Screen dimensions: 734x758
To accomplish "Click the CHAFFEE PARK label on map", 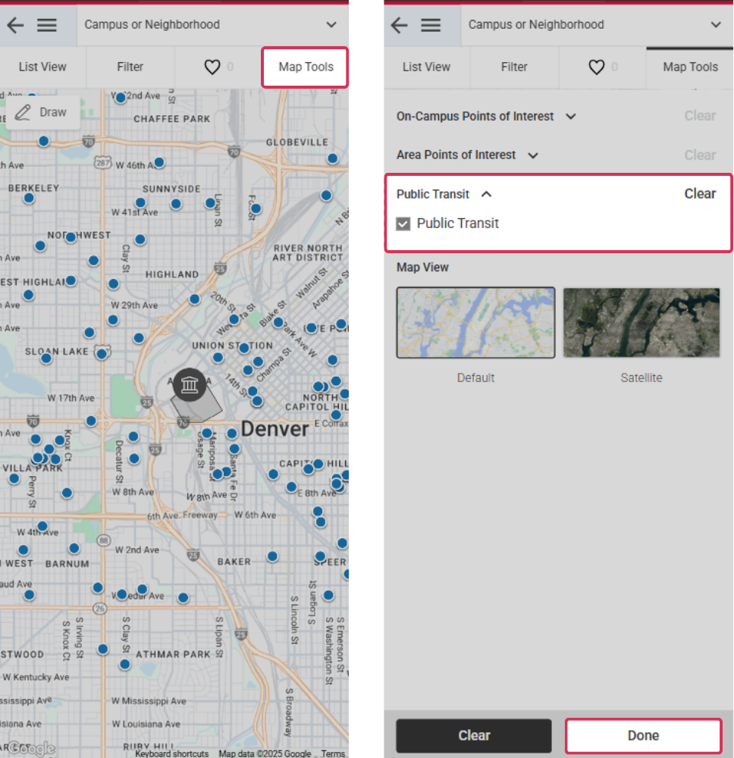I will point(172,119).
